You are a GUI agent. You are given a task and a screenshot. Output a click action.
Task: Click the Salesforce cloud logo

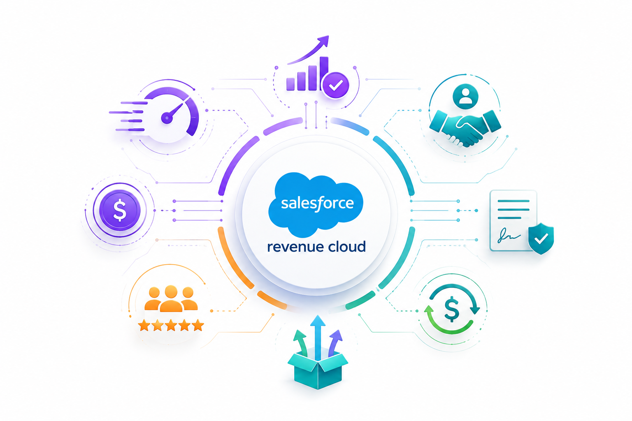316,204
